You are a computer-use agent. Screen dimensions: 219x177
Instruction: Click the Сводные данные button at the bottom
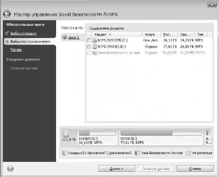tap(156, 169)
